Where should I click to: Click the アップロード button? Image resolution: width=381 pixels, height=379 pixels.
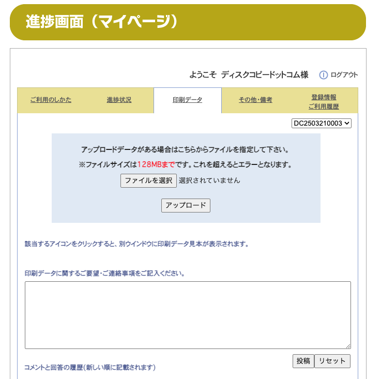(186, 205)
